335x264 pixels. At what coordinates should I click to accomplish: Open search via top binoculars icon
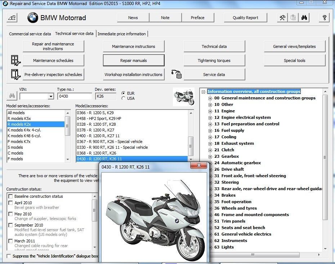[x=304, y=18]
